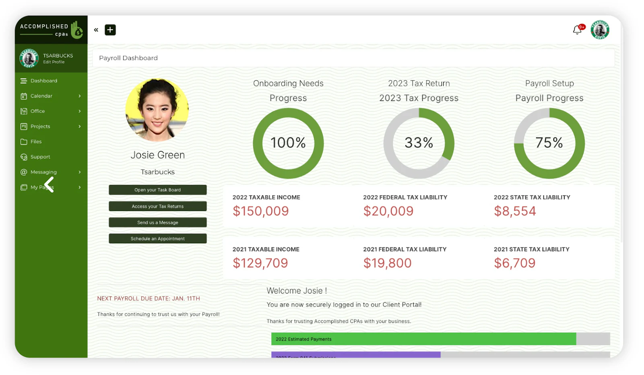Click the Dashboard hamburger icon
The image size is (644, 375).
pyautogui.click(x=24, y=81)
